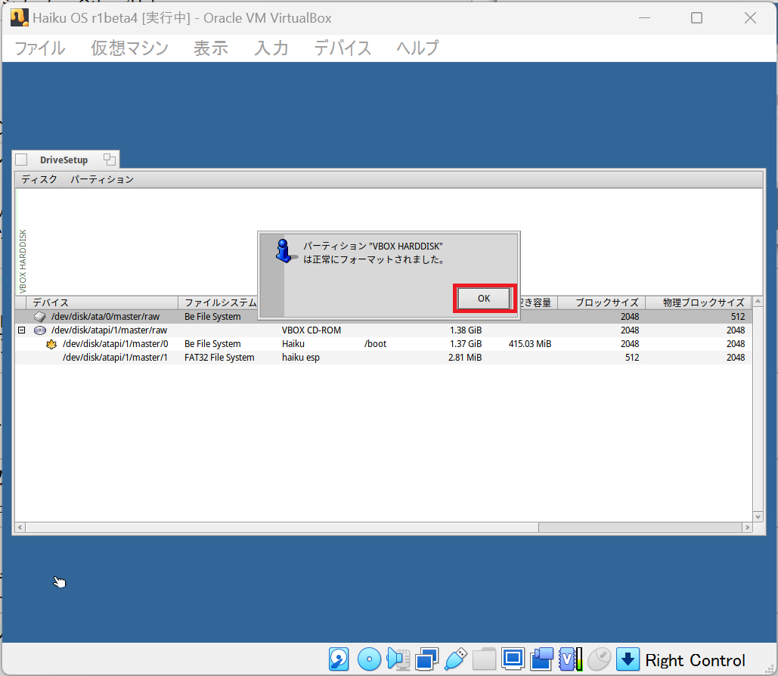Open VirtualBox network status indicator
This screenshot has height=676, width=778.
[426, 659]
